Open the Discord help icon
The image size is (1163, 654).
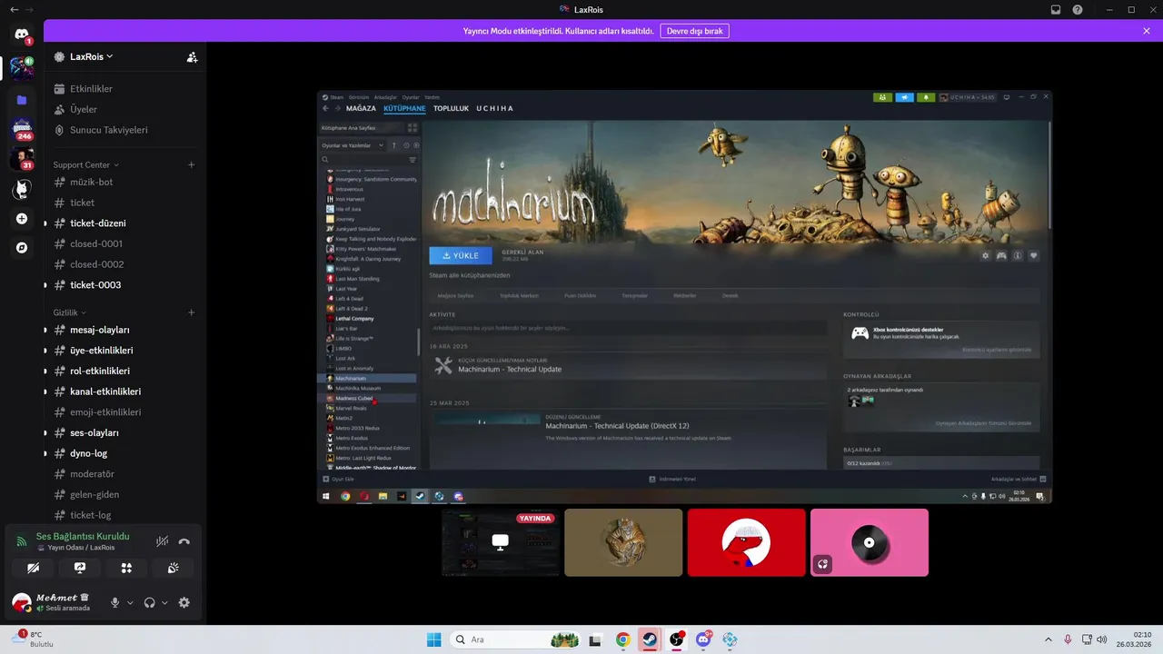click(x=1078, y=9)
